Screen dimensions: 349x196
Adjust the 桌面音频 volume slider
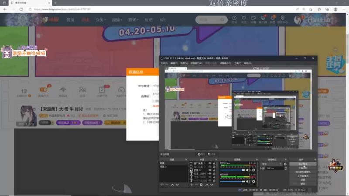(x=233, y=182)
